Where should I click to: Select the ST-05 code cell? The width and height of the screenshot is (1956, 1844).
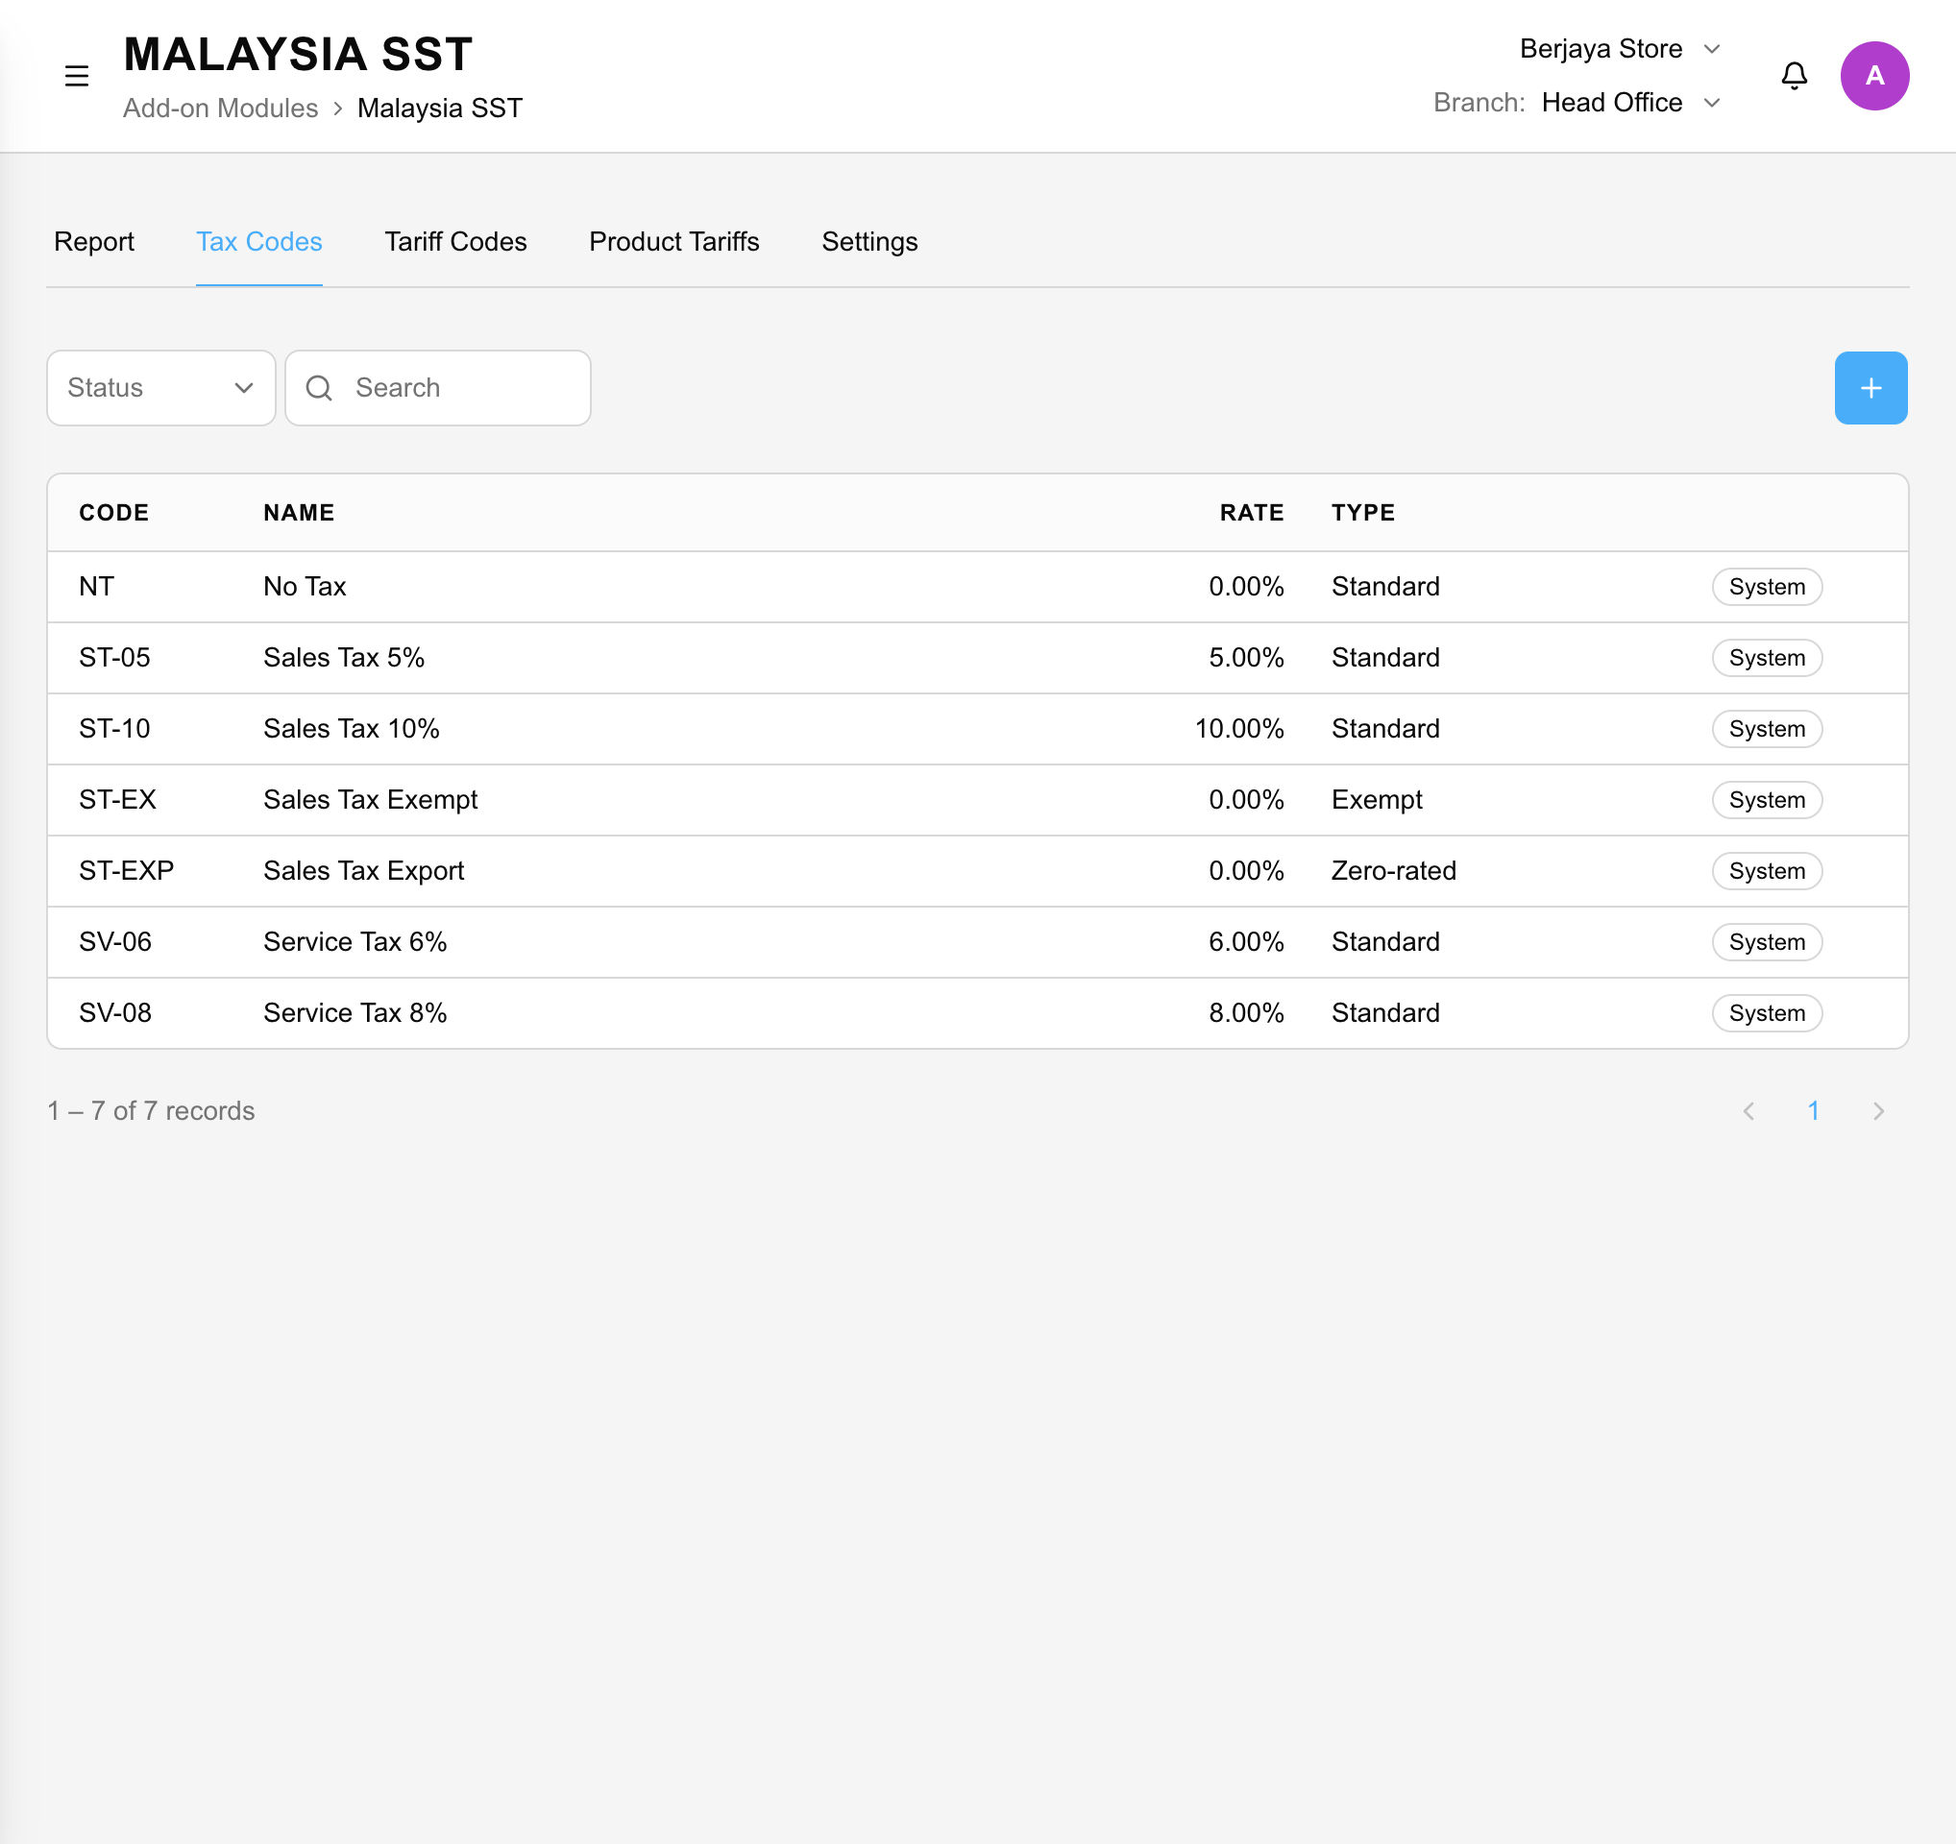[114, 657]
